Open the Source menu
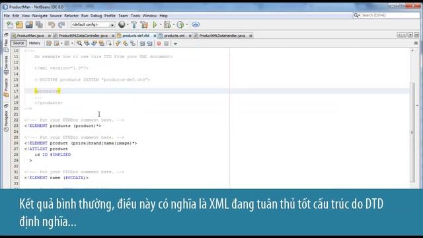 (56, 16)
